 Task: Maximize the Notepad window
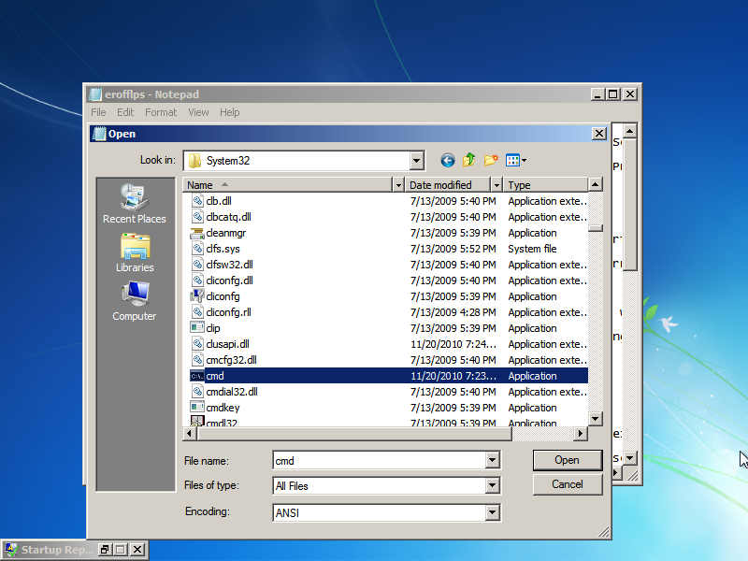pos(613,94)
